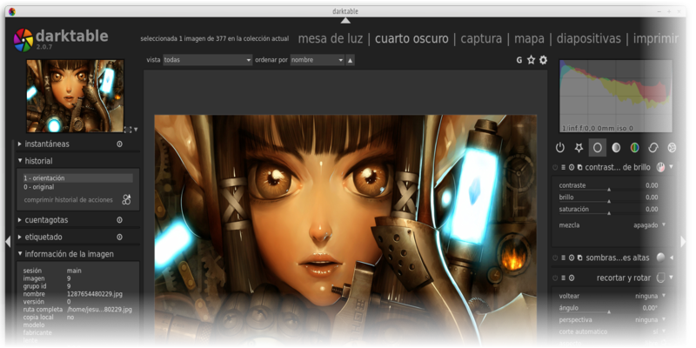Switch to captura view
Image resolution: width=696 pixels, height=348 pixels.
coord(481,38)
